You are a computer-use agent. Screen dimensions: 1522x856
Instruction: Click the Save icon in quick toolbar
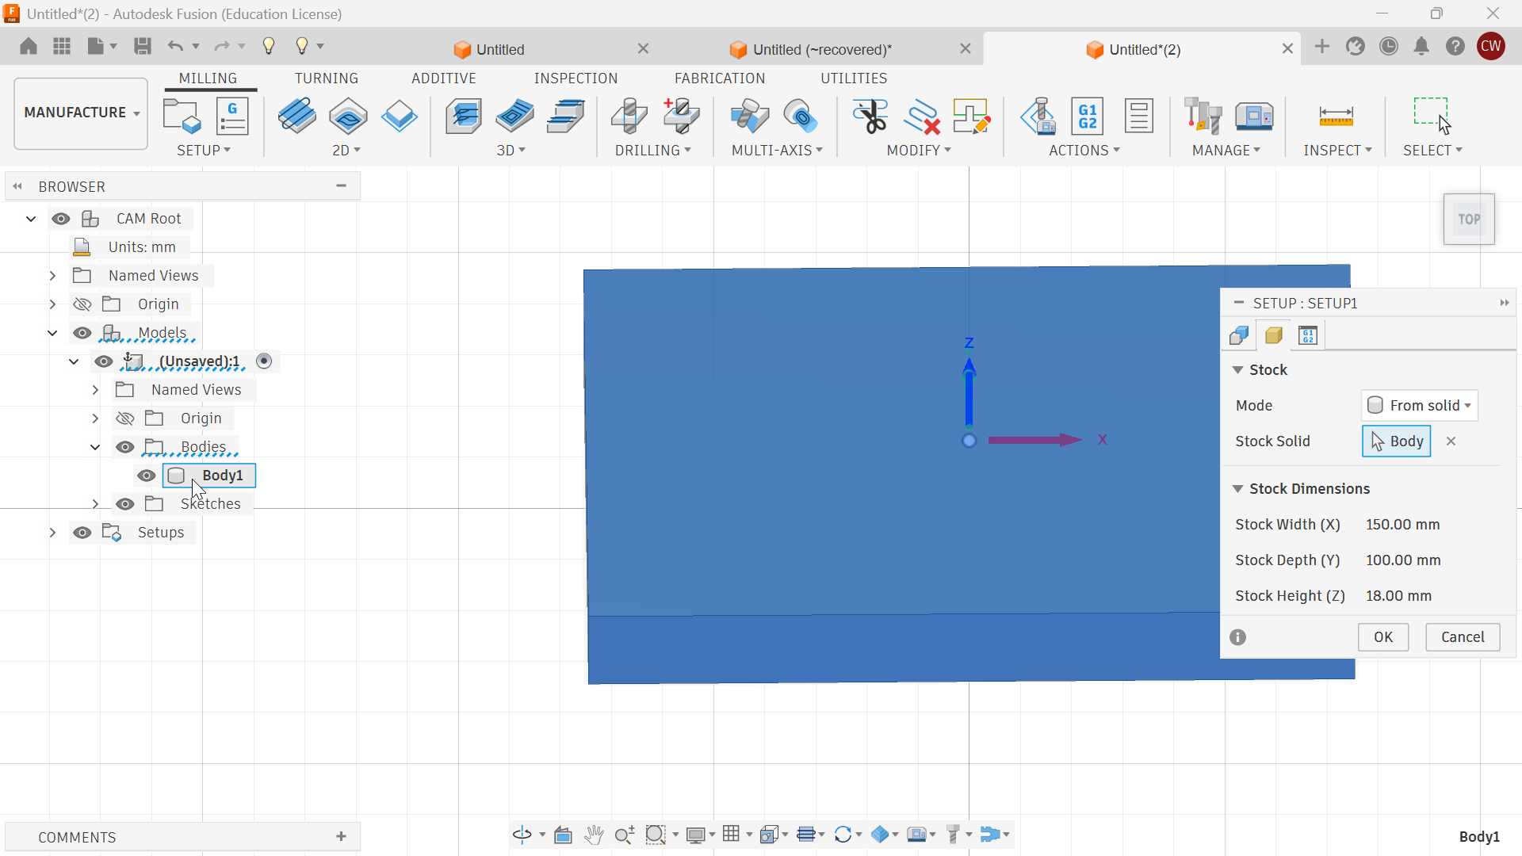143,46
